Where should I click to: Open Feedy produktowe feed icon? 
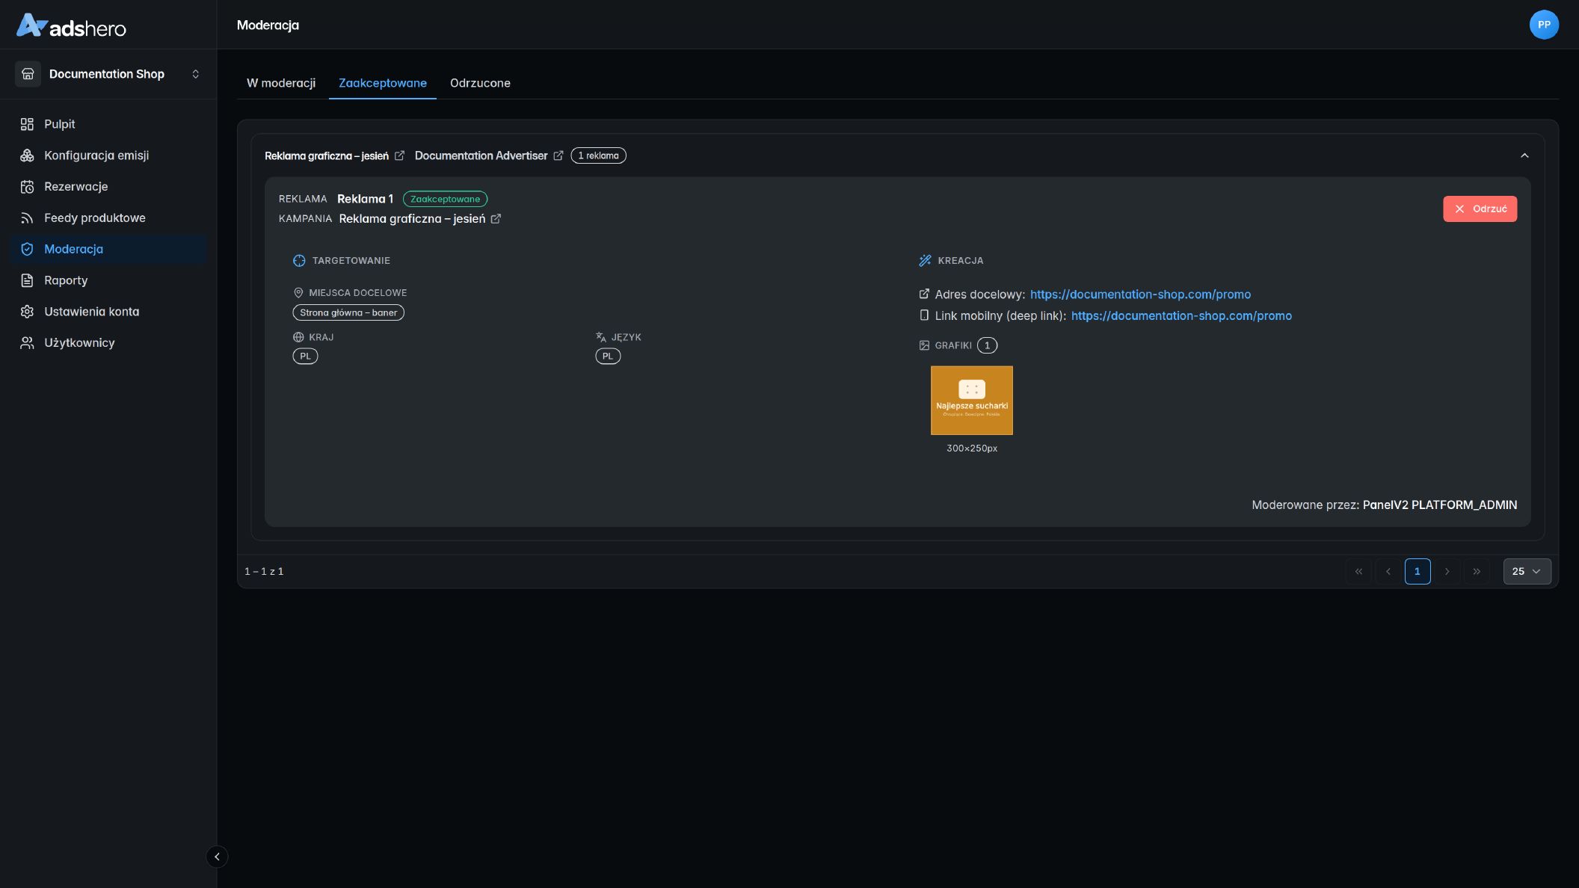27,218
